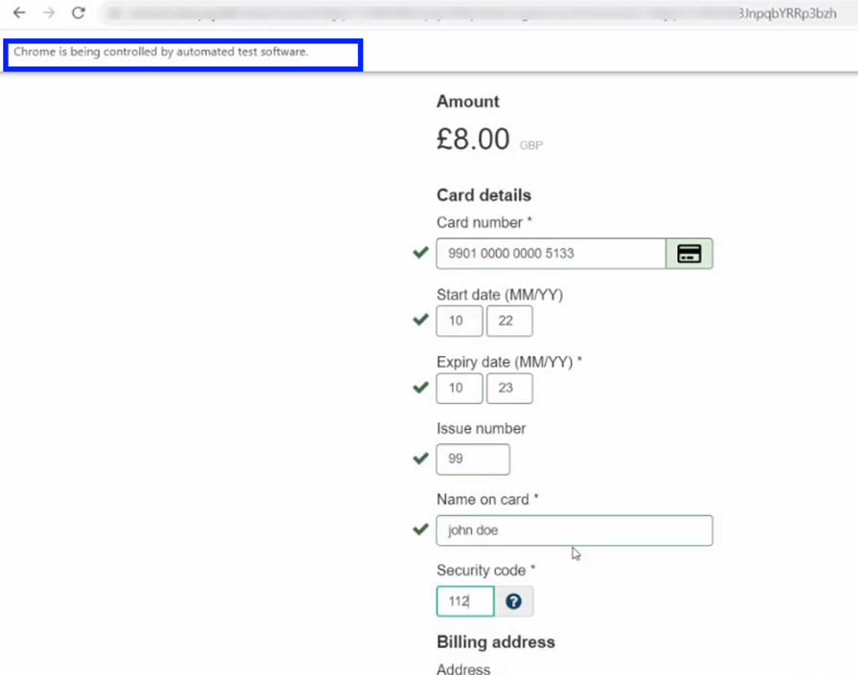Click the green checkmark beside Start date
This screenshot has height=675, width=858.
pyautogui.click(x=419, y=320)
